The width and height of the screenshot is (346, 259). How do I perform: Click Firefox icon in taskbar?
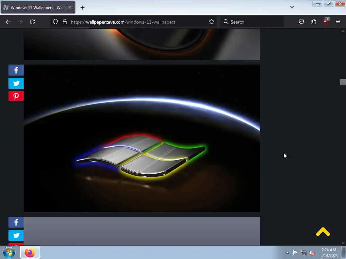tap(30, 252)
